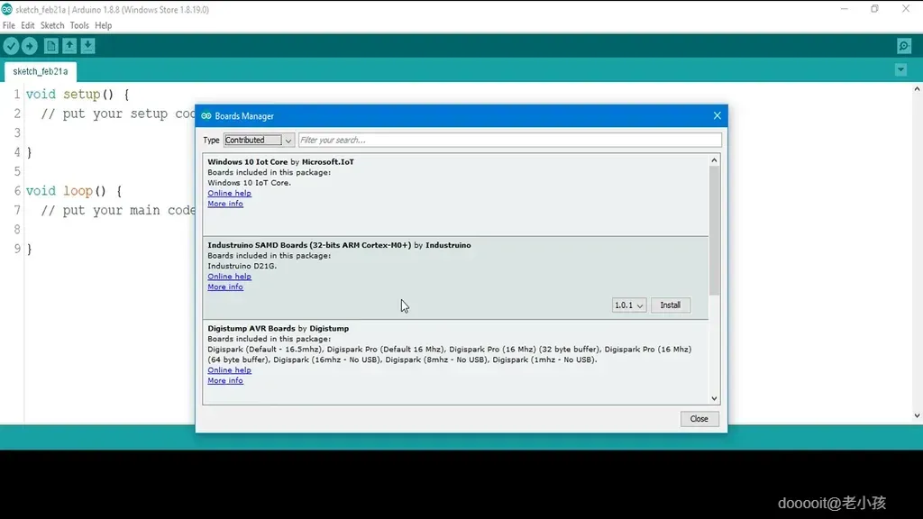Screen dimensions: 923x519
Task: Open More info for Digistump AVR Boards
Action: [224, 381]
